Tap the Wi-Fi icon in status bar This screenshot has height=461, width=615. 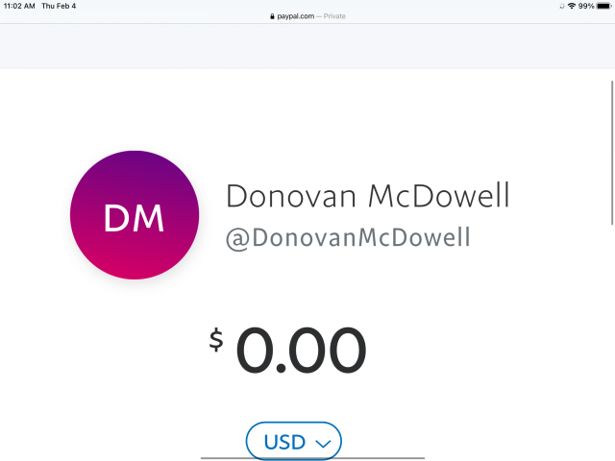tap(572, 6)
